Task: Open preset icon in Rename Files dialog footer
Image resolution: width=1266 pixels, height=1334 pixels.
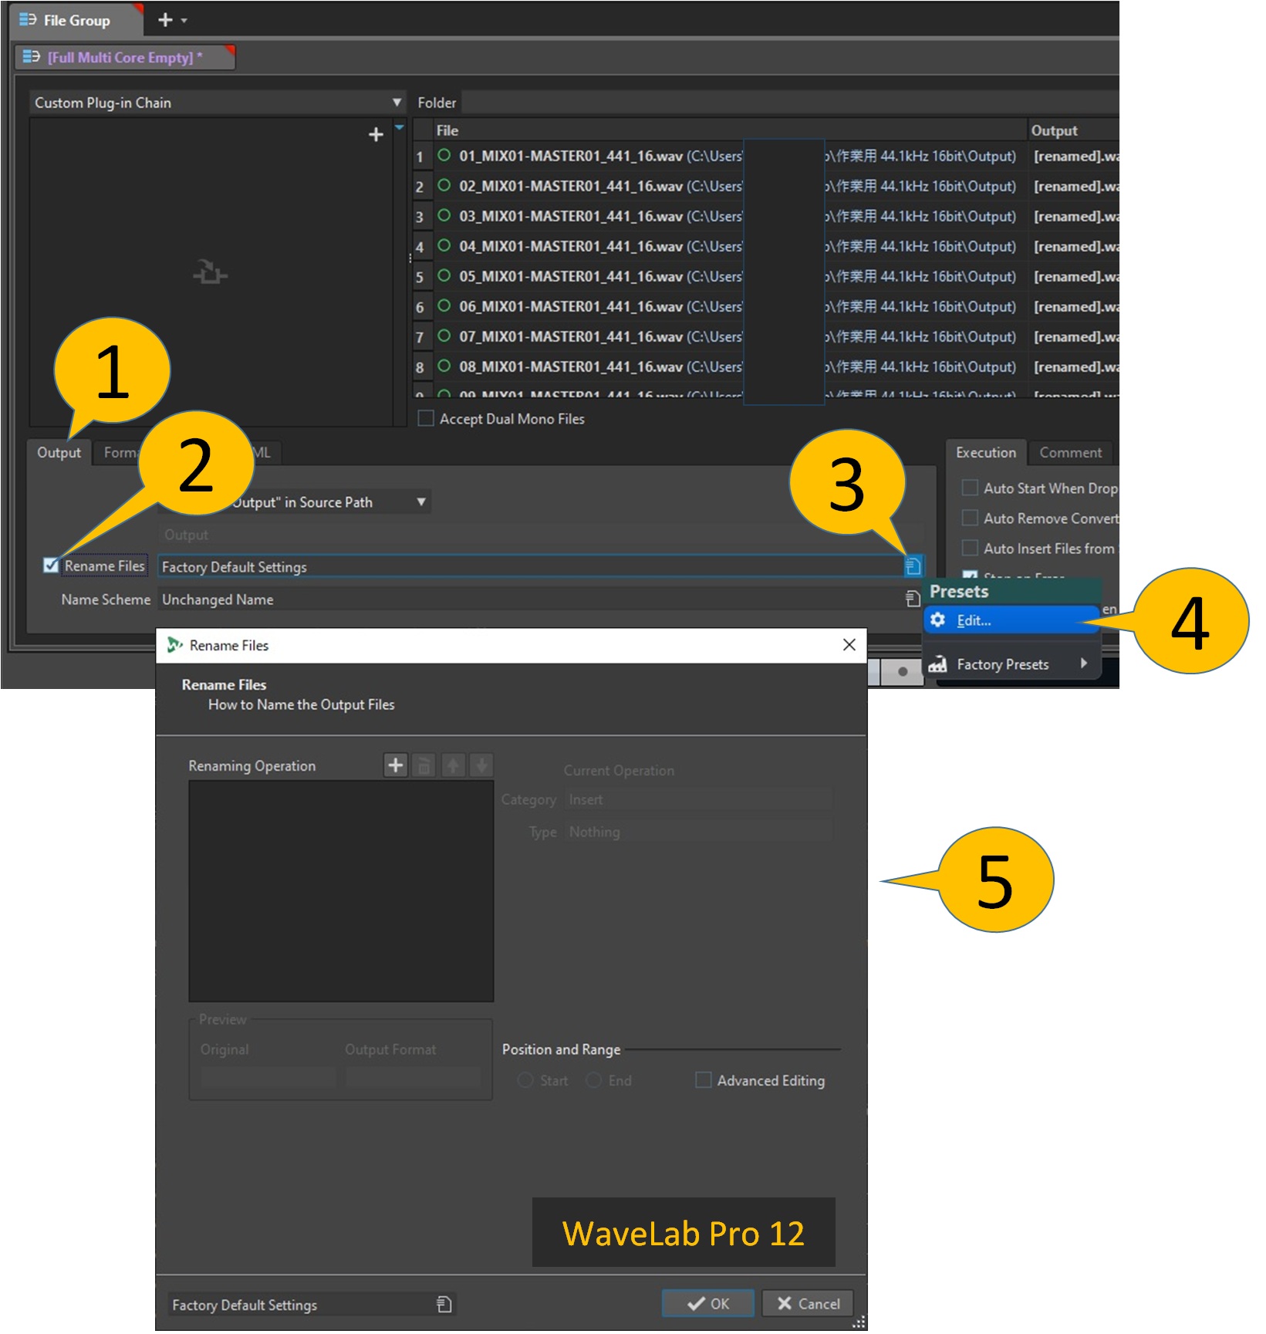Action: point(444,1304)
